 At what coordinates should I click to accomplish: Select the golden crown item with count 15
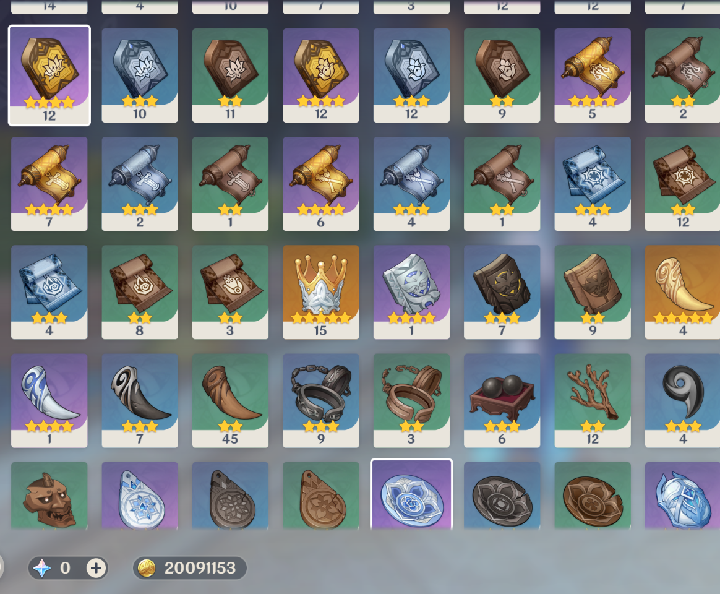click(x=320, y=292)
